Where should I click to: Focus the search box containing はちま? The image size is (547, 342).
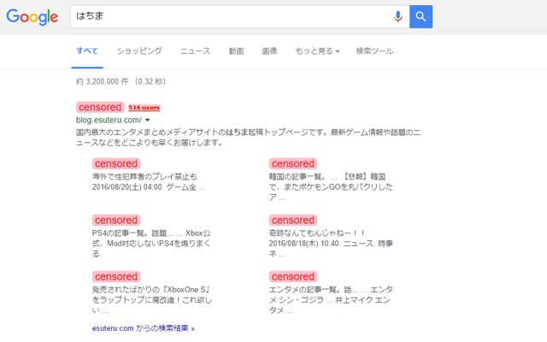pyautogui.click(x=239, y=16)
